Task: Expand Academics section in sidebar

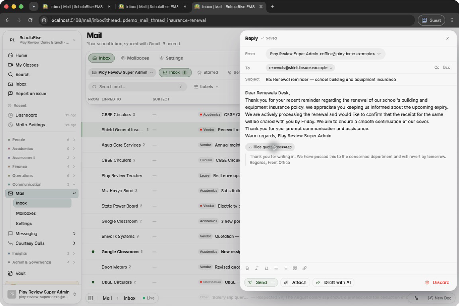Action: pos(42,149)
